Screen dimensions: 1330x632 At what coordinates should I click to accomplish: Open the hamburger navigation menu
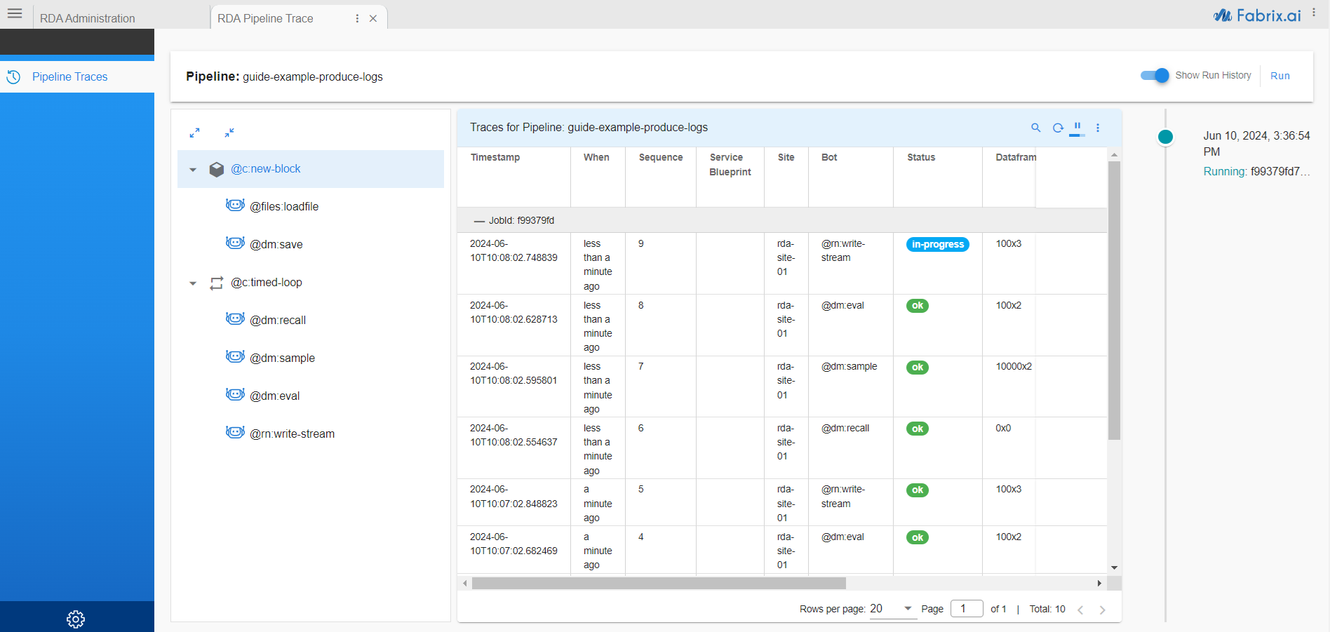(x=15, y=13)
